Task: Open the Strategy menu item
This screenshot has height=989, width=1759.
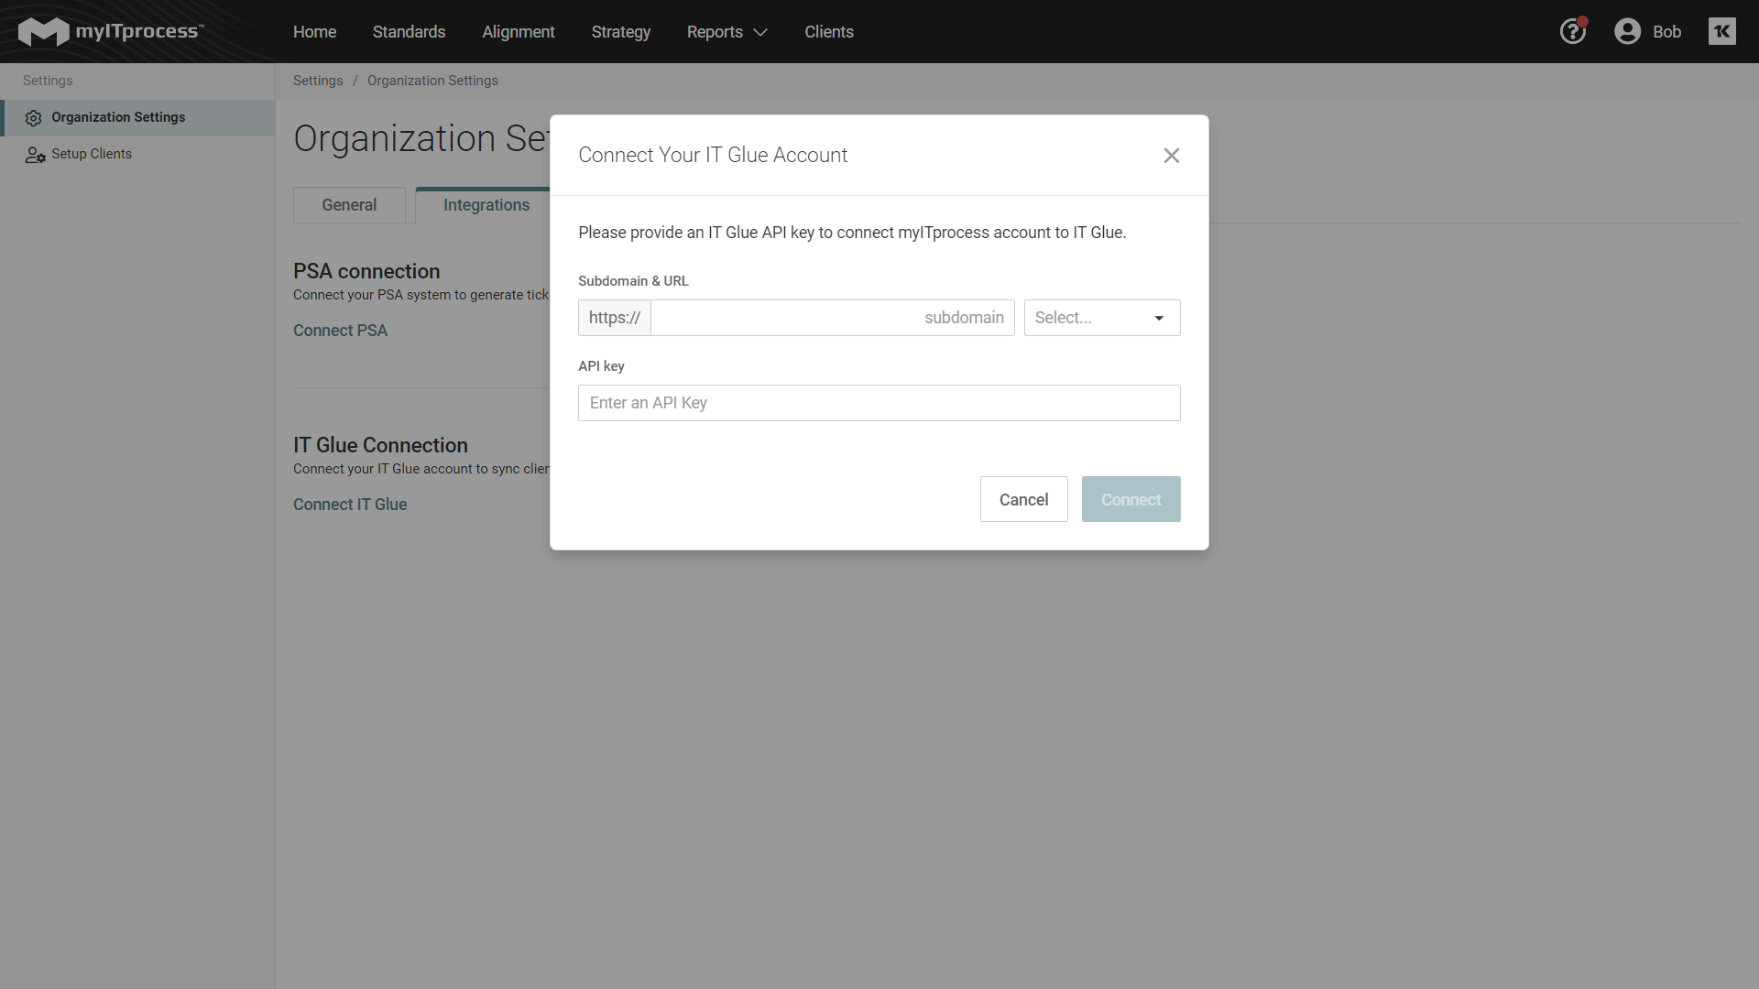Action: pos(621,32)
